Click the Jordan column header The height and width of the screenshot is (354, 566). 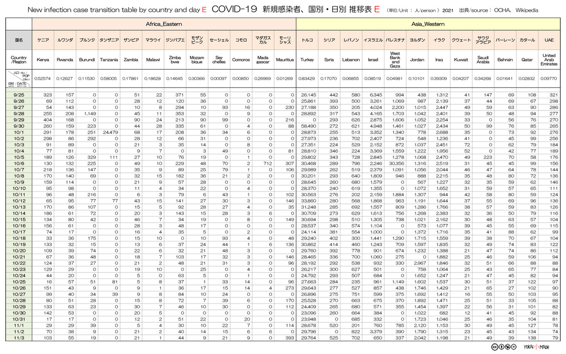pyautogui.click(x=417, y=60)
